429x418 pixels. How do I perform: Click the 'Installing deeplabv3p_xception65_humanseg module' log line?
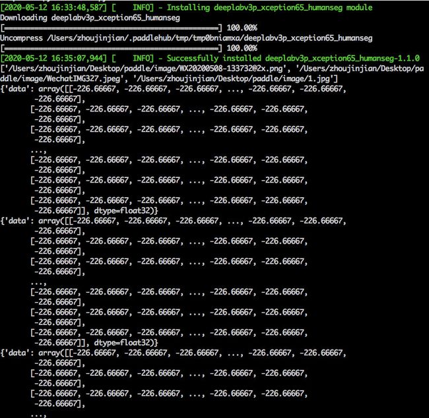click(186, 8)
